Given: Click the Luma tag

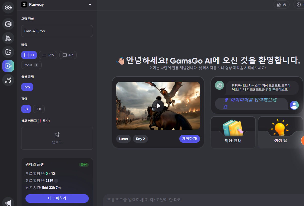Looking at the screenshot, I should (x=124, y=139).
